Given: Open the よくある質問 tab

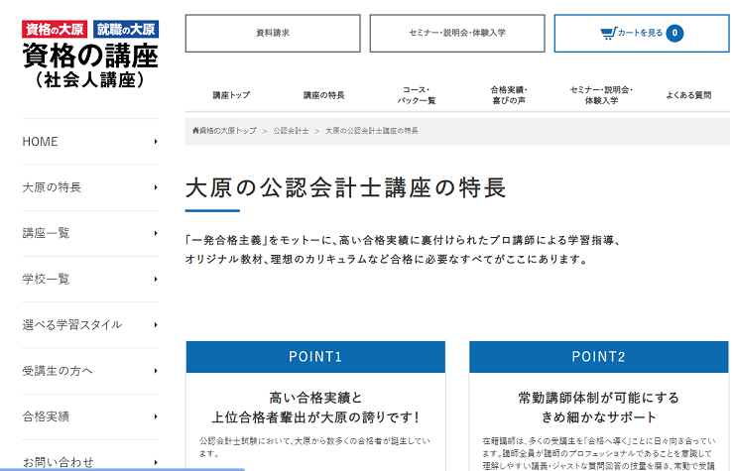Looking at the screenshot, I should pyautogui.click(x=688, y=95).
